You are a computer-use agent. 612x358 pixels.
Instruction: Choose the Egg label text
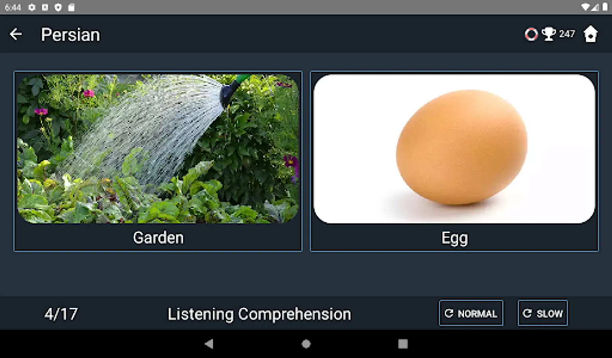(x=455, y=238)
